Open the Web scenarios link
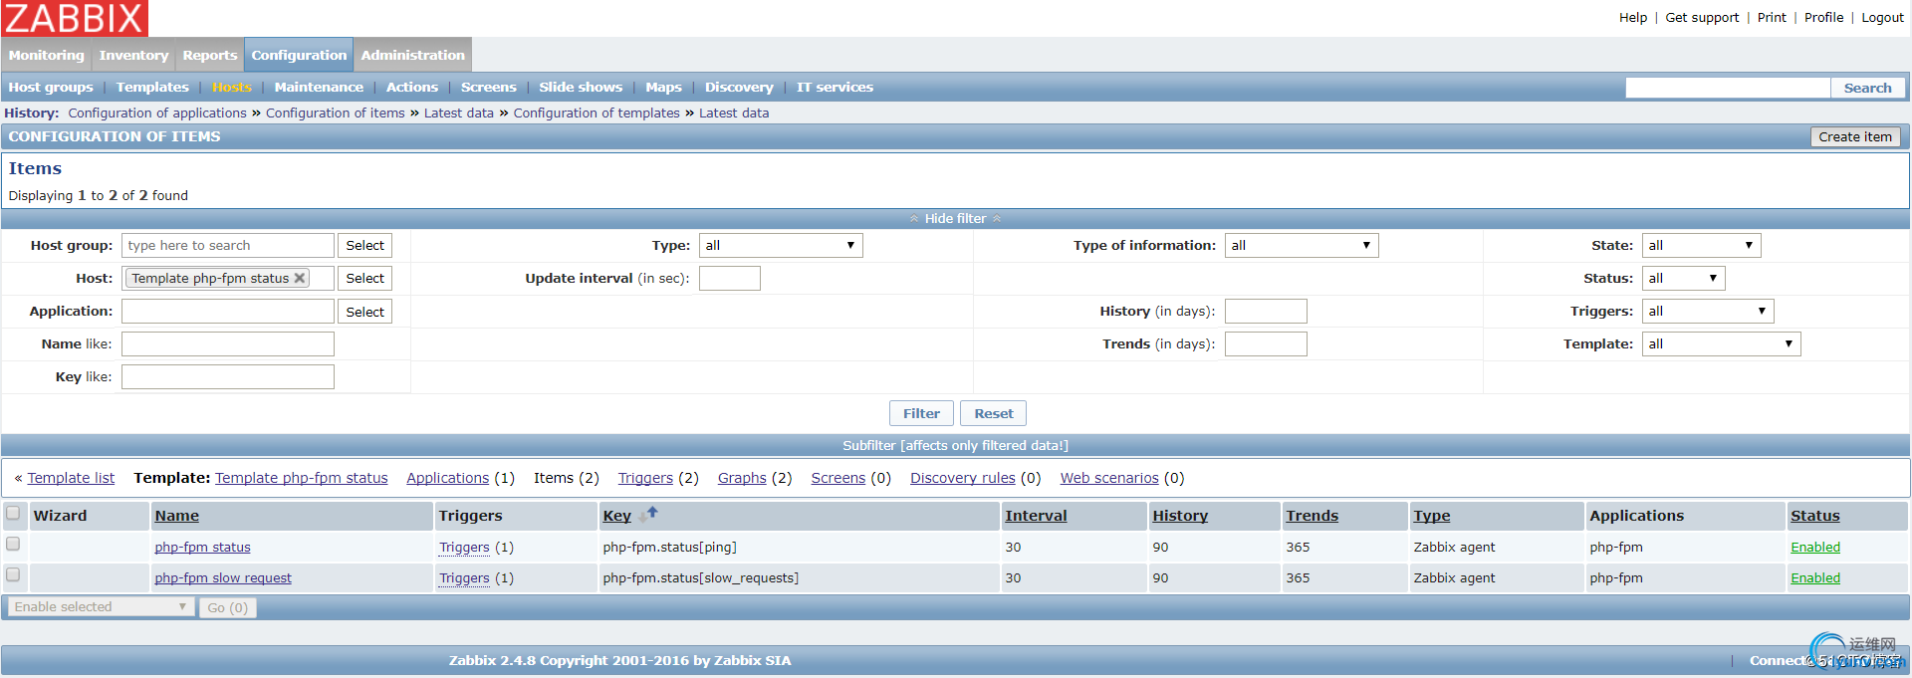Viewport: 1912px width, 678px height. pyautogui.click(x=1109, y=478)
